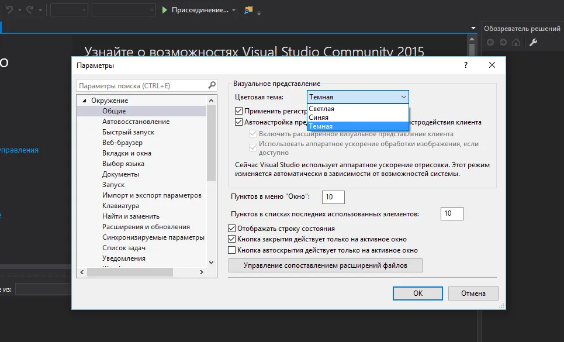
Task: Click options tree horizontal scrollbar thumb
Action: pos(130,272)
